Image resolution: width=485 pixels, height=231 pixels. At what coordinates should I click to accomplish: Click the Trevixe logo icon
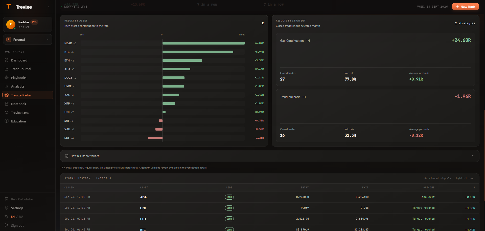coord(9,7)
